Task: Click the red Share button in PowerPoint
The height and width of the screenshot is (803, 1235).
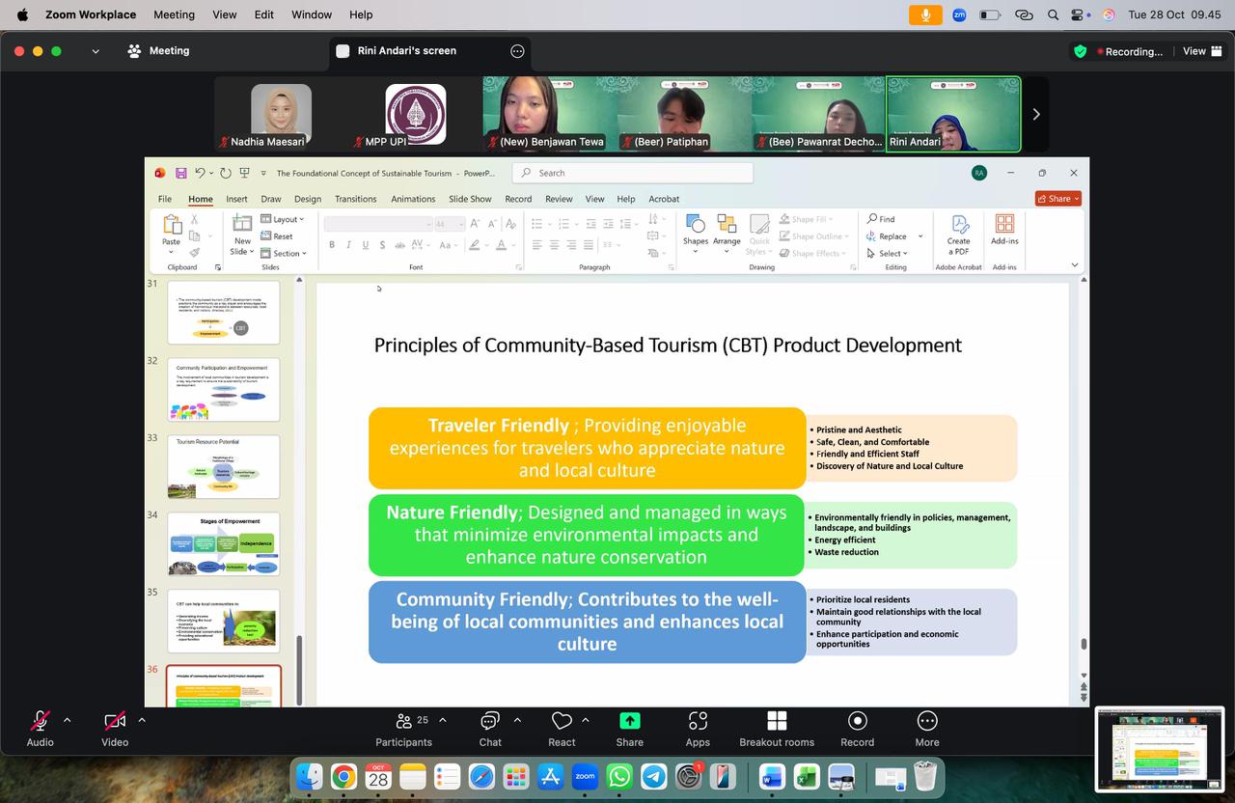Action: coord(1058,199)
